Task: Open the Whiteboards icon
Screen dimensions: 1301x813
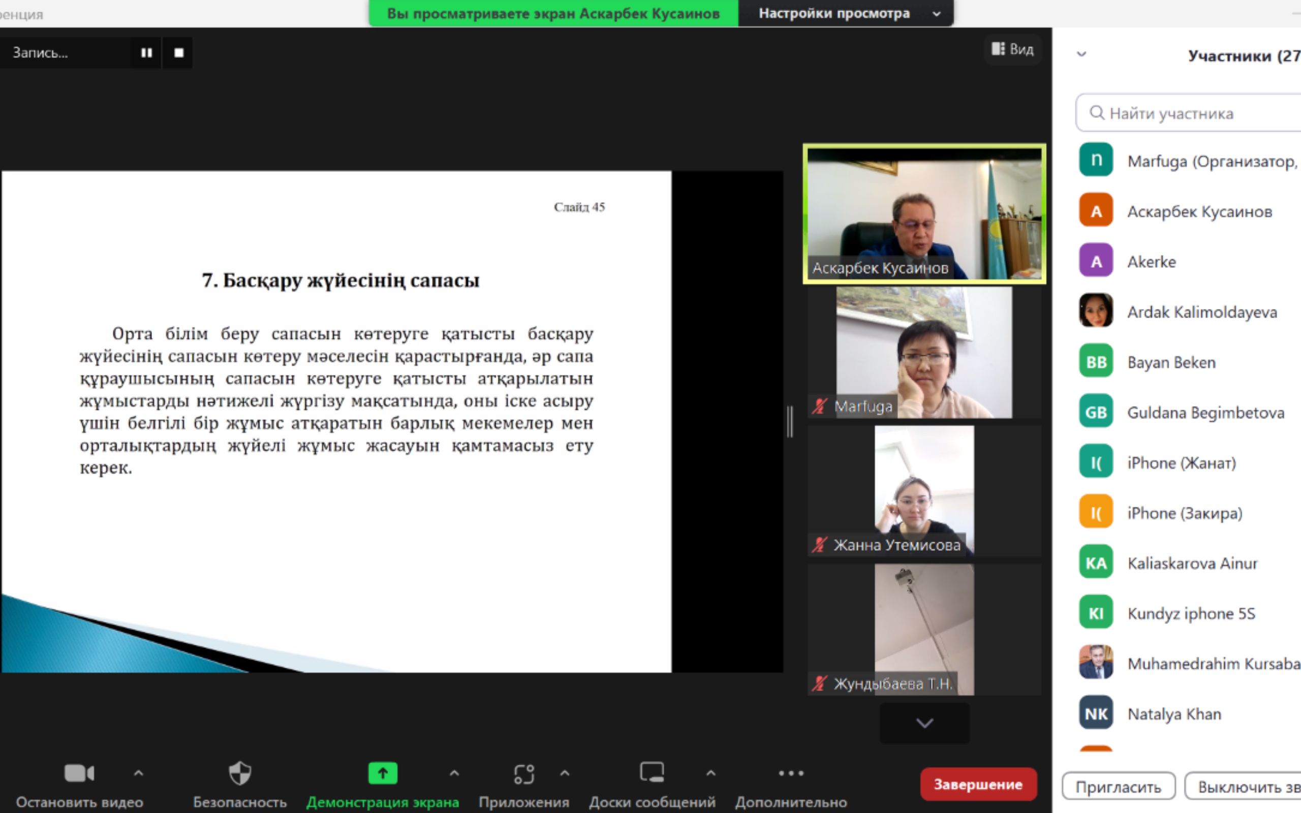Action: 652,773
